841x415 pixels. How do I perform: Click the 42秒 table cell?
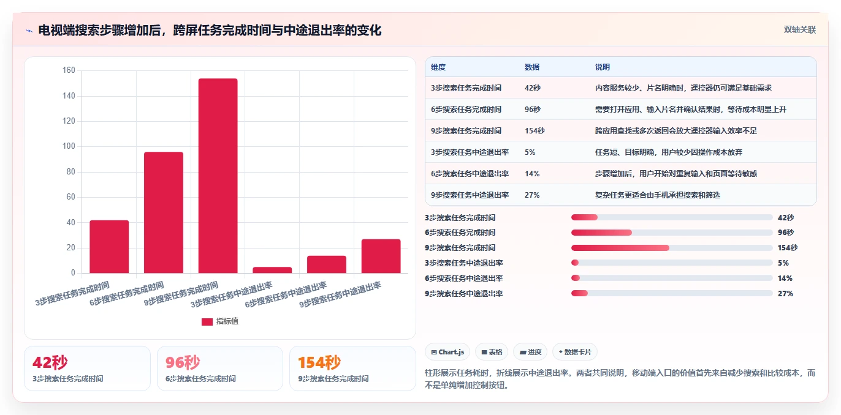coord(533,88)
